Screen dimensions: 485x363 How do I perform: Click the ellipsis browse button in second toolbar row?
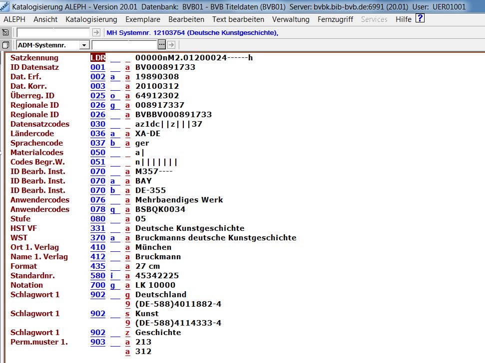(x=161, y=45)
